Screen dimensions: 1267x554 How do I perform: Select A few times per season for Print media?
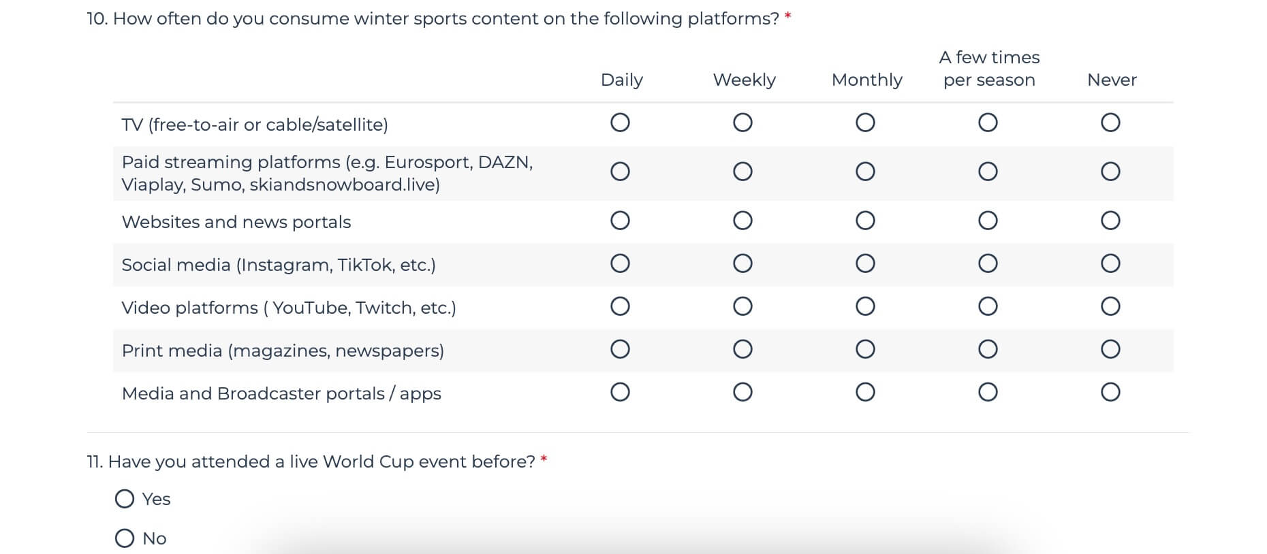point(988,349)
